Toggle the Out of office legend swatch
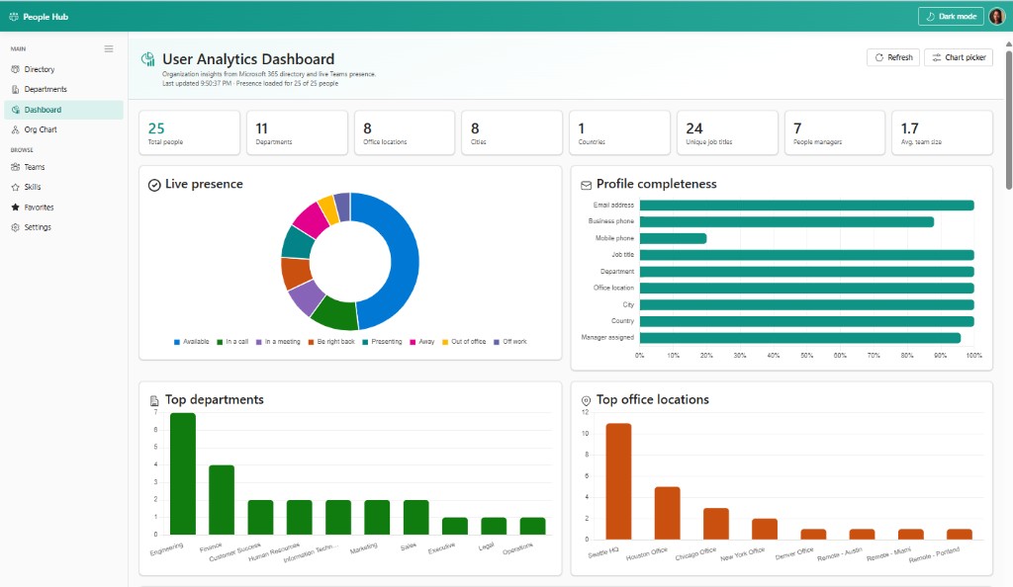 click(445, 342)
